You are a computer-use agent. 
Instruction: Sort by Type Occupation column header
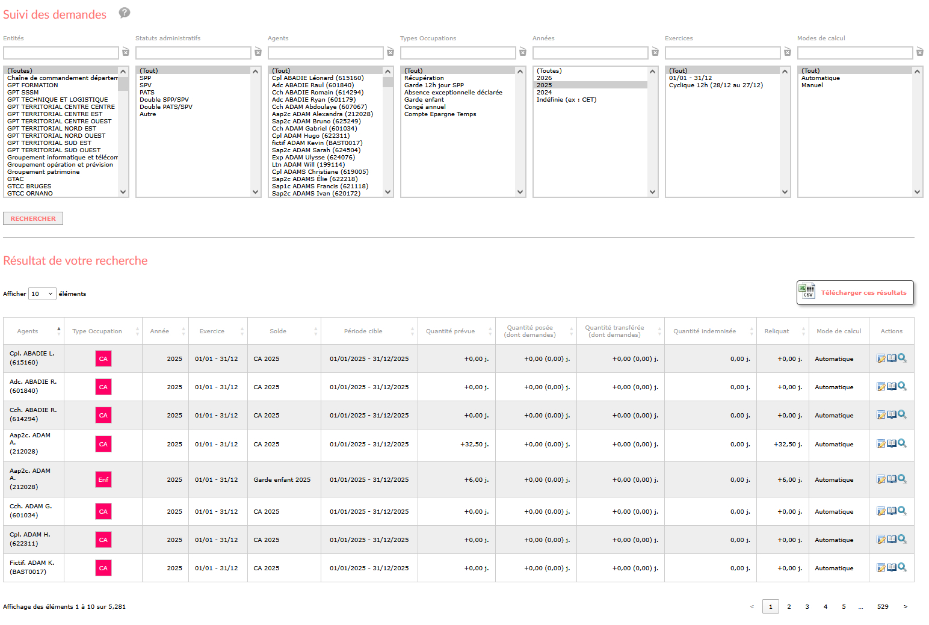click(103, 331)
